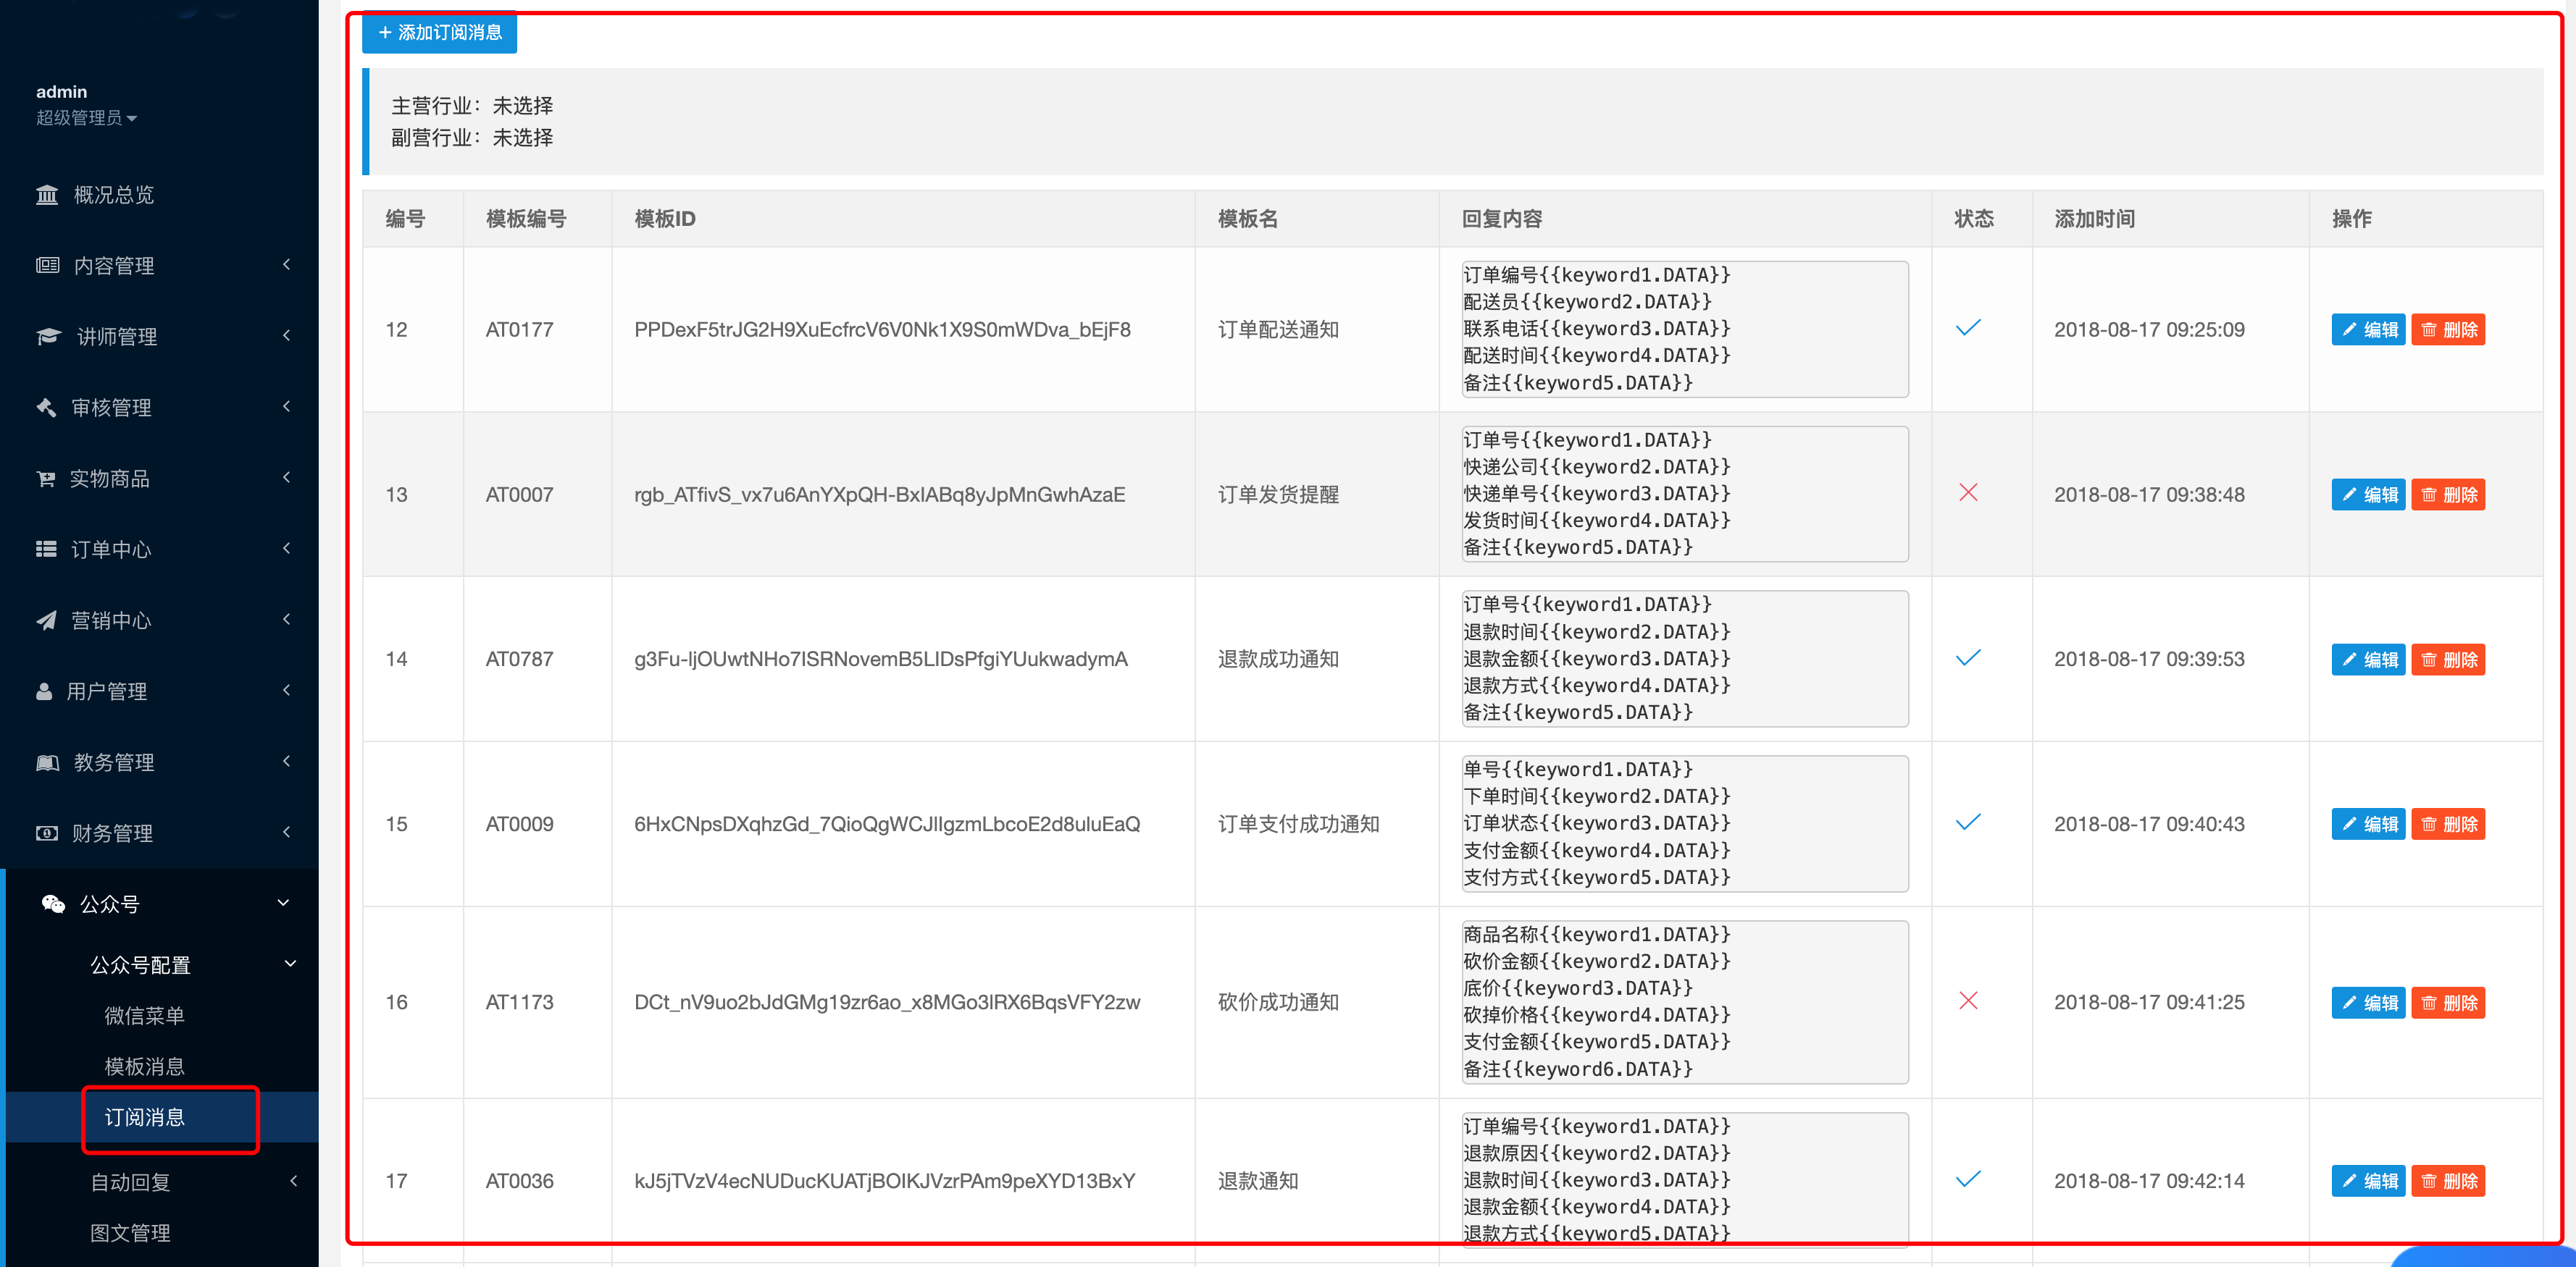
Task: Collapse the 公众号 menu chevron
Action: pos(284,902)
